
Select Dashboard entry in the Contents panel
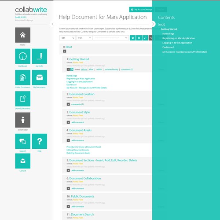(168, 47)
